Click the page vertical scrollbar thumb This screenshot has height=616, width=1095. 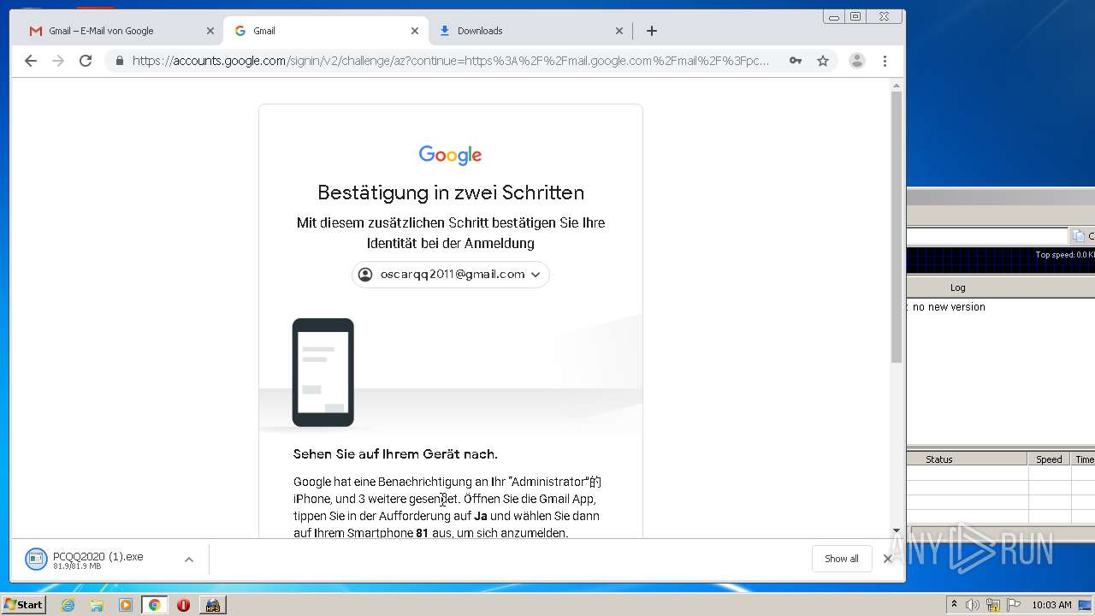(x=897, y=227)
